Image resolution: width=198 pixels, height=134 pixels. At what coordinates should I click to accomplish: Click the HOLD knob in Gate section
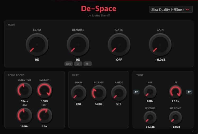pos(79,93)
